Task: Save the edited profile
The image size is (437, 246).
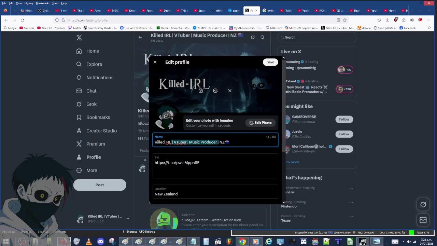Action: coord(270,62)
